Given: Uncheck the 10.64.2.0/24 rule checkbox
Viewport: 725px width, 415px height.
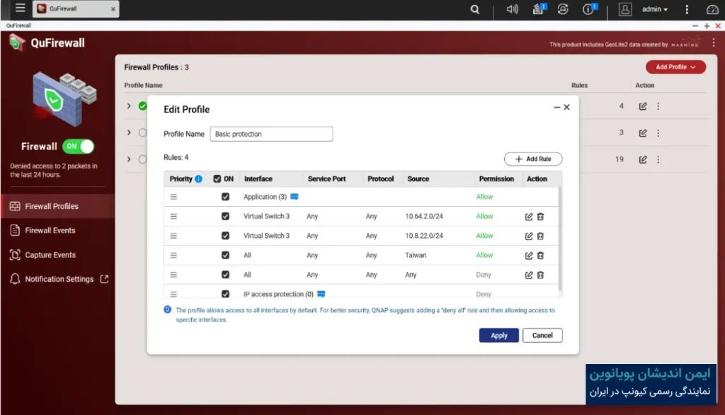Looking at the screenshot, I should click(x=225, y=216).
